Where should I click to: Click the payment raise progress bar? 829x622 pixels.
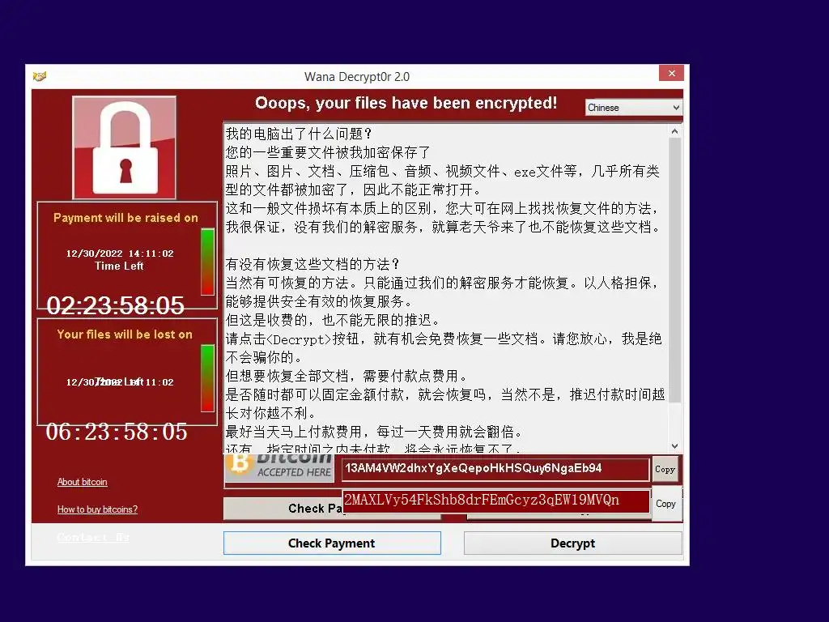(208, 262)
